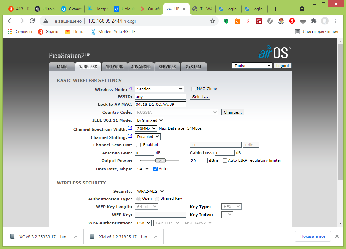The width and height of the screenshot is (346, 249).
Task: Click the bookmark star icon
Action: (213, 21)
